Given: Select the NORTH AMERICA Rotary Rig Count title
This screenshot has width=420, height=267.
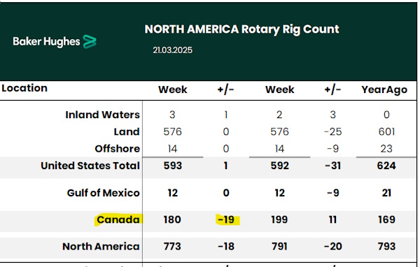Looking at the screenshot, I should coord(242,29).
